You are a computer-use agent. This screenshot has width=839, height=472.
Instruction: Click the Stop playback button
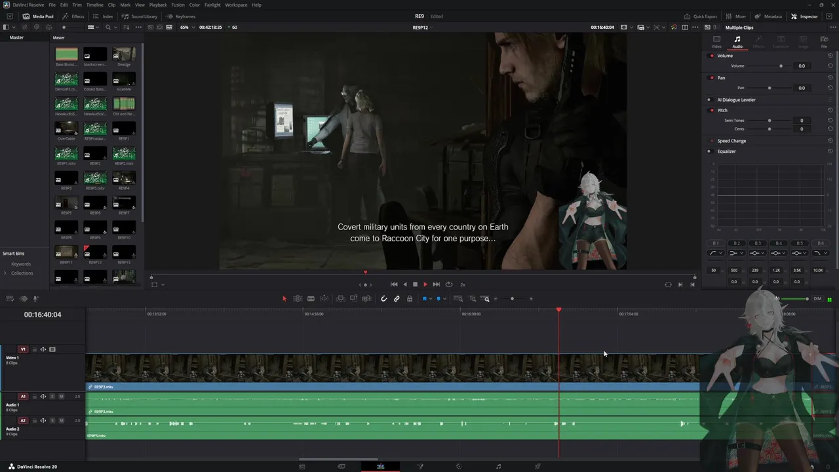click(415, 285)
